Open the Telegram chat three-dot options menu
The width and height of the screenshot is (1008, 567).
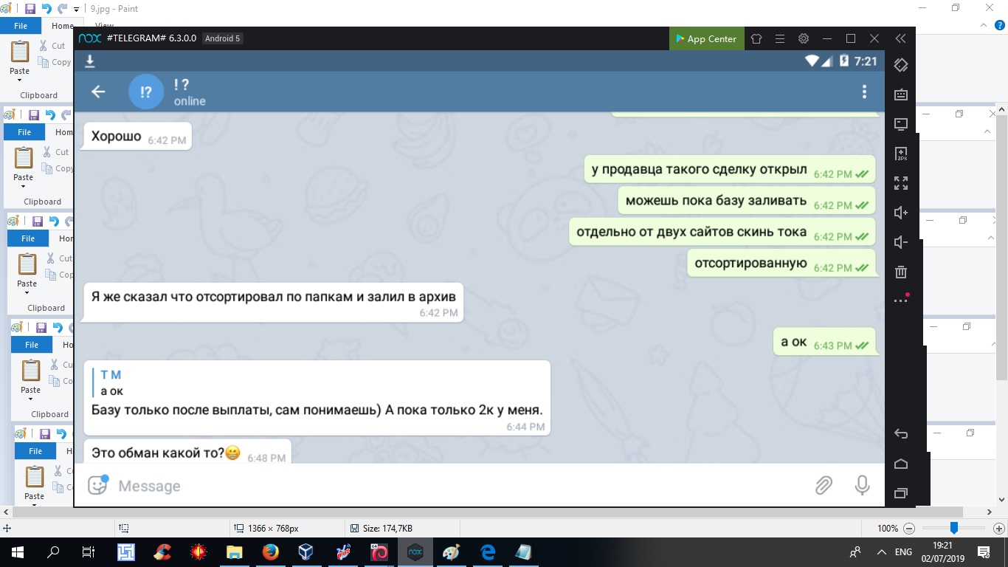864,92
